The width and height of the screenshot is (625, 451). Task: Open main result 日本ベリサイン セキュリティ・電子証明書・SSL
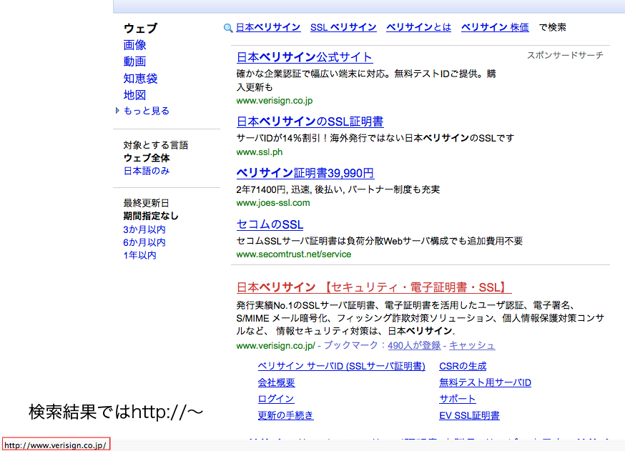[x=374, y=287]
